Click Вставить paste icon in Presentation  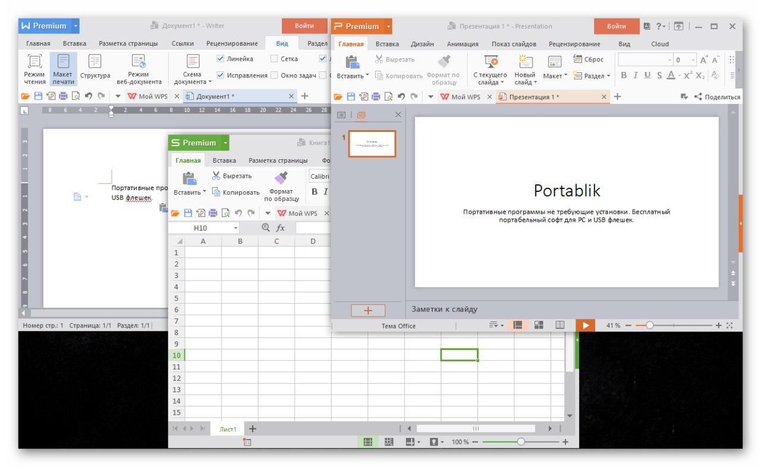point(353,62)
